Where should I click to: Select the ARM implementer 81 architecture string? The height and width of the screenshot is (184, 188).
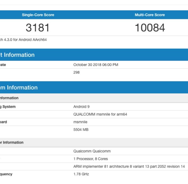click(129, 167)
